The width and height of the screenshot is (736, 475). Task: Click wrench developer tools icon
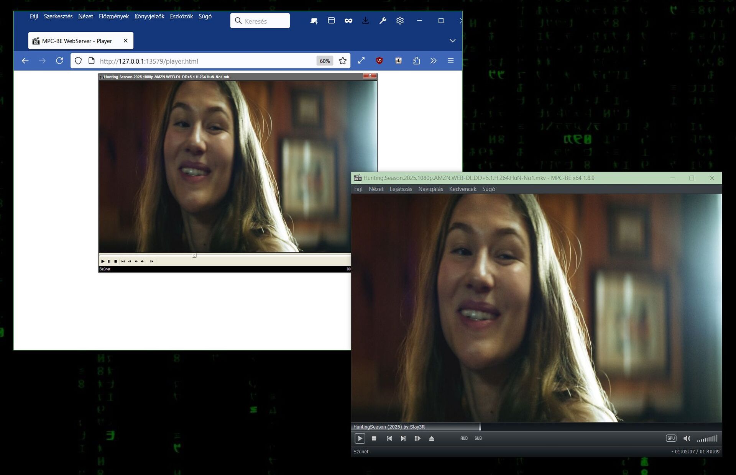[383, 21]
